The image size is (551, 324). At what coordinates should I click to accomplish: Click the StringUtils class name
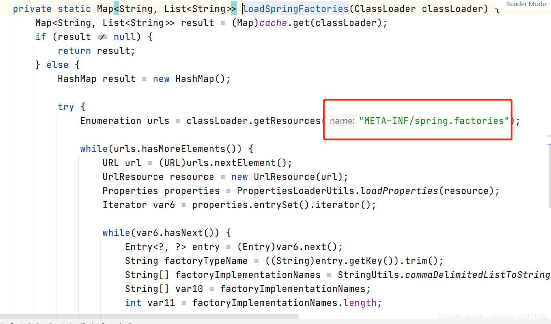click(369, 275)
